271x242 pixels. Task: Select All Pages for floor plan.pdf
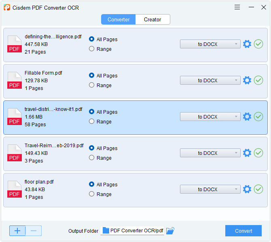pos(91,184)
